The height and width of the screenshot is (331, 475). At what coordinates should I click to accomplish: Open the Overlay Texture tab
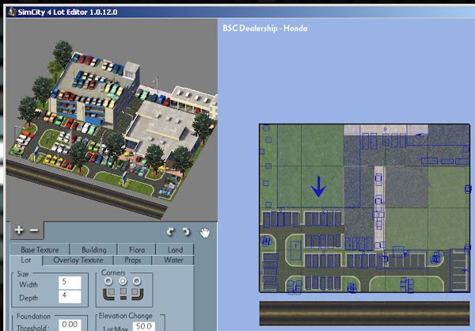(78, 261)
